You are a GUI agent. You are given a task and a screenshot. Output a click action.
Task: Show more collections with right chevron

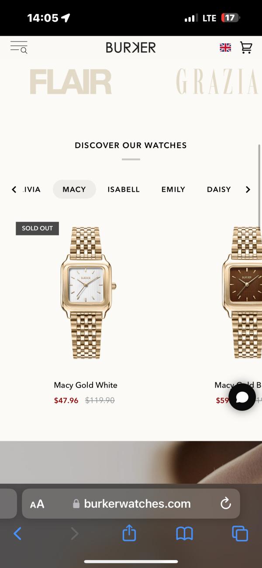(248, 190)
